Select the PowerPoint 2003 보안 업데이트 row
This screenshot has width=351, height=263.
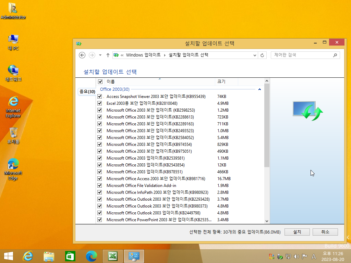(x=180, y=220)
